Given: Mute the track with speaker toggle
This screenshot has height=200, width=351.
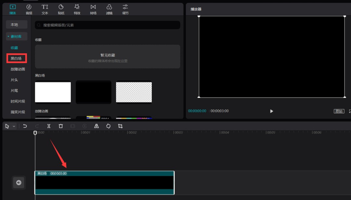Looking at the screenshot, I should (x=19, y=183).
